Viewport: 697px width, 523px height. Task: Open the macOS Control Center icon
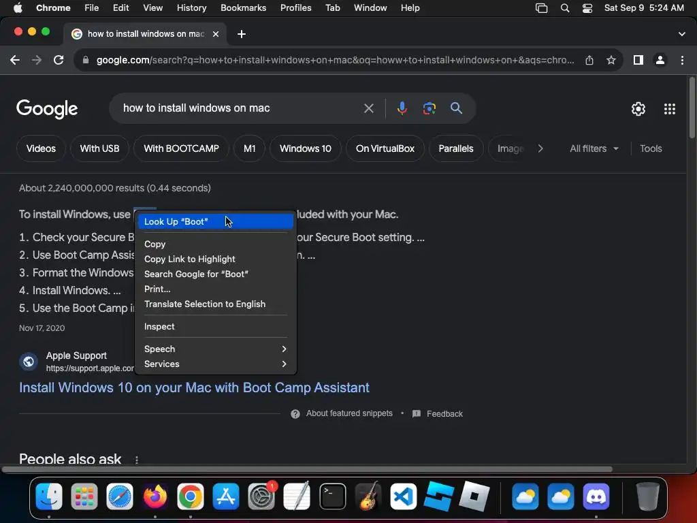[x=587, y=8]
